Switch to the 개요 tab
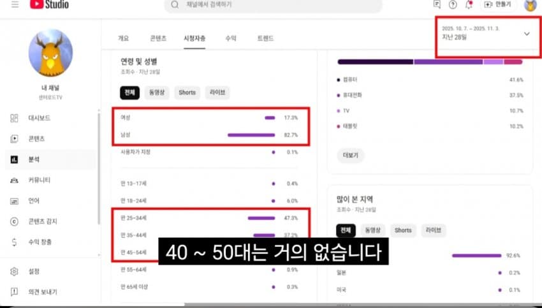The height and width of the screenshot is (308, 542). 124,38
